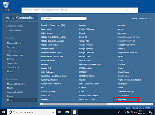Click the horizontal scrollbar right arrow
Screen dimensions: 155x115
tap(152, 104)
